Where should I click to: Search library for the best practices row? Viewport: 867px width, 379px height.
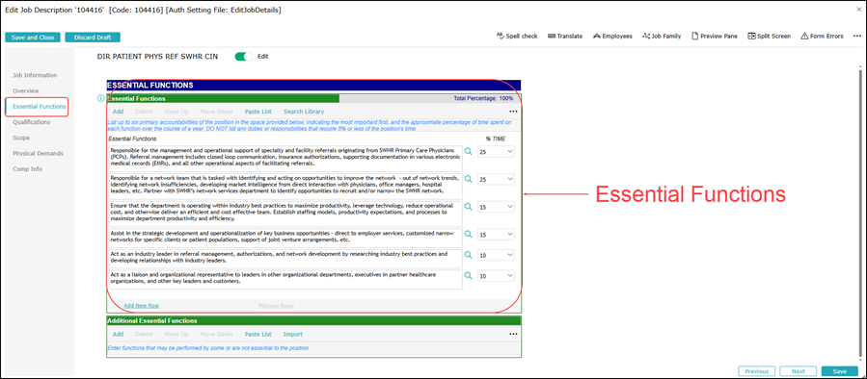469,206
